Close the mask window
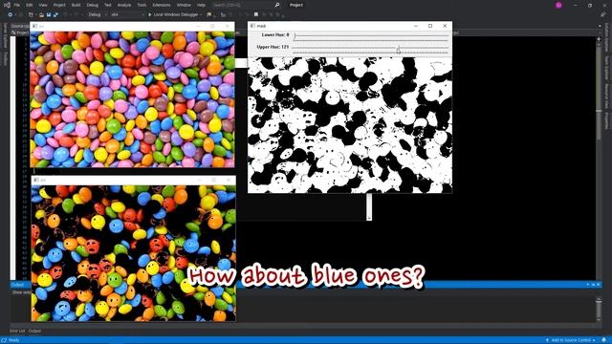 [445, 26]
